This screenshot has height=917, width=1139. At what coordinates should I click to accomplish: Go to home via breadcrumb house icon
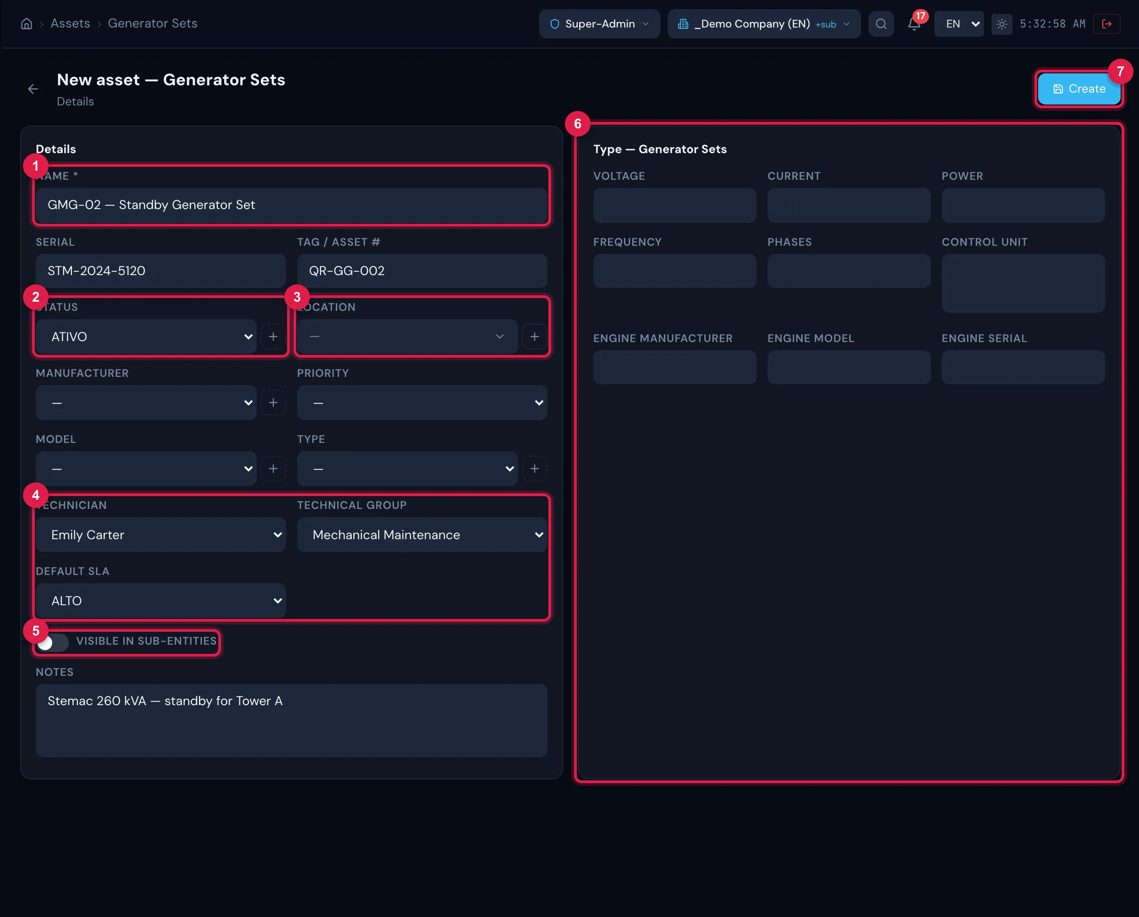tap(27, 24)
